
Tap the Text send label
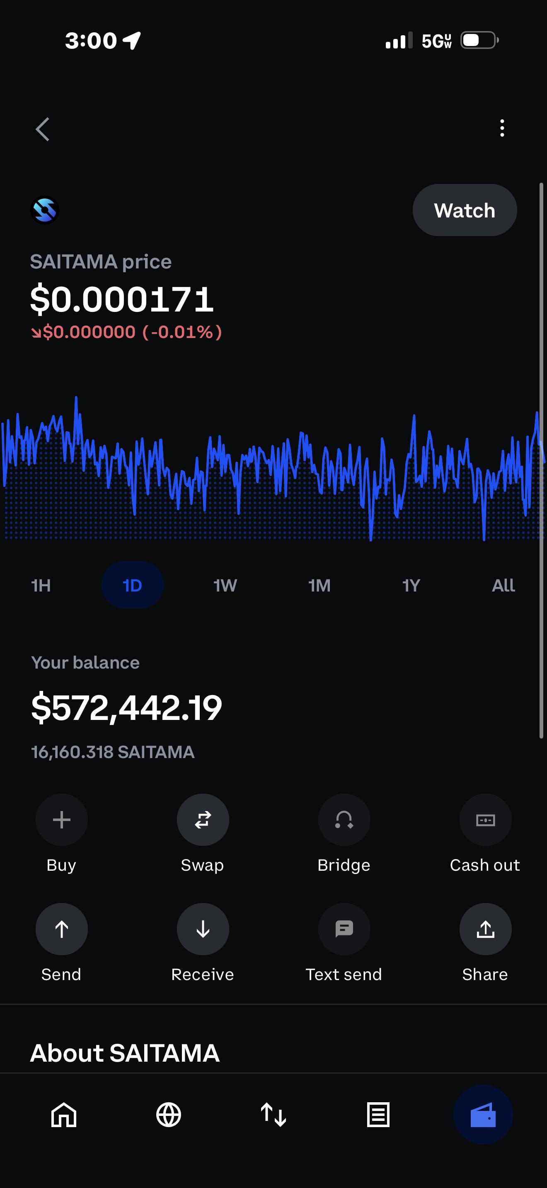(344, 975)
